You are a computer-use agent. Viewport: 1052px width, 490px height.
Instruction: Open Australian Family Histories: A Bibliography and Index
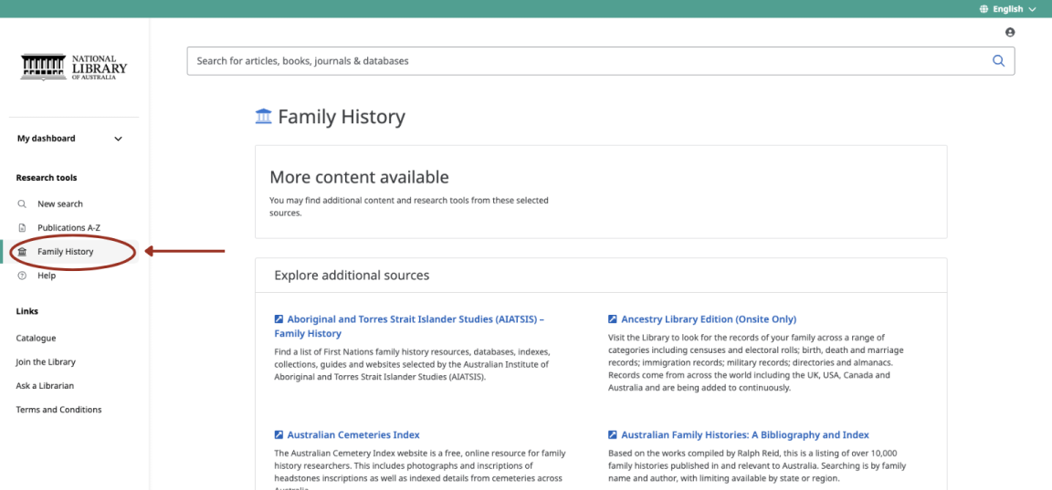click(x=745, y=435)
